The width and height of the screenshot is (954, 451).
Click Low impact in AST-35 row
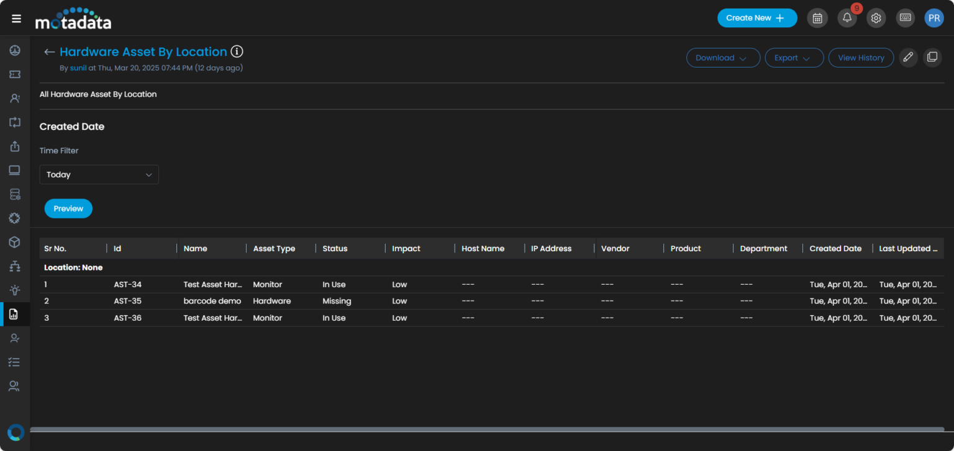(x=399, y=301)
